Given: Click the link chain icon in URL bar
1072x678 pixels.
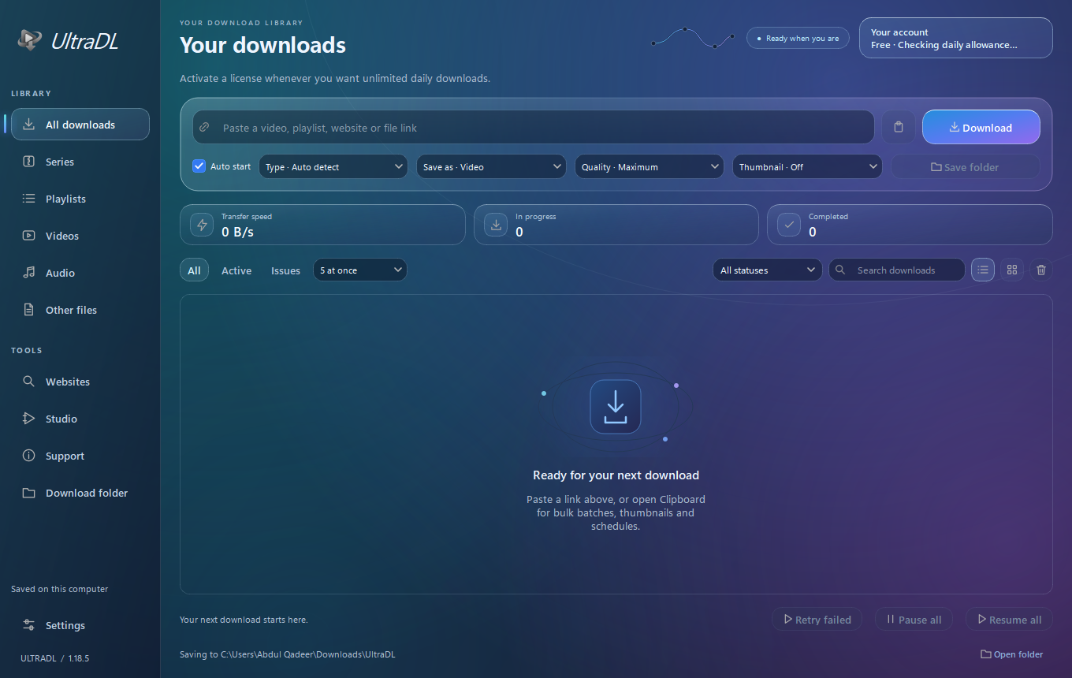Looking at the screenshot, I should click(x=204, y=127).
